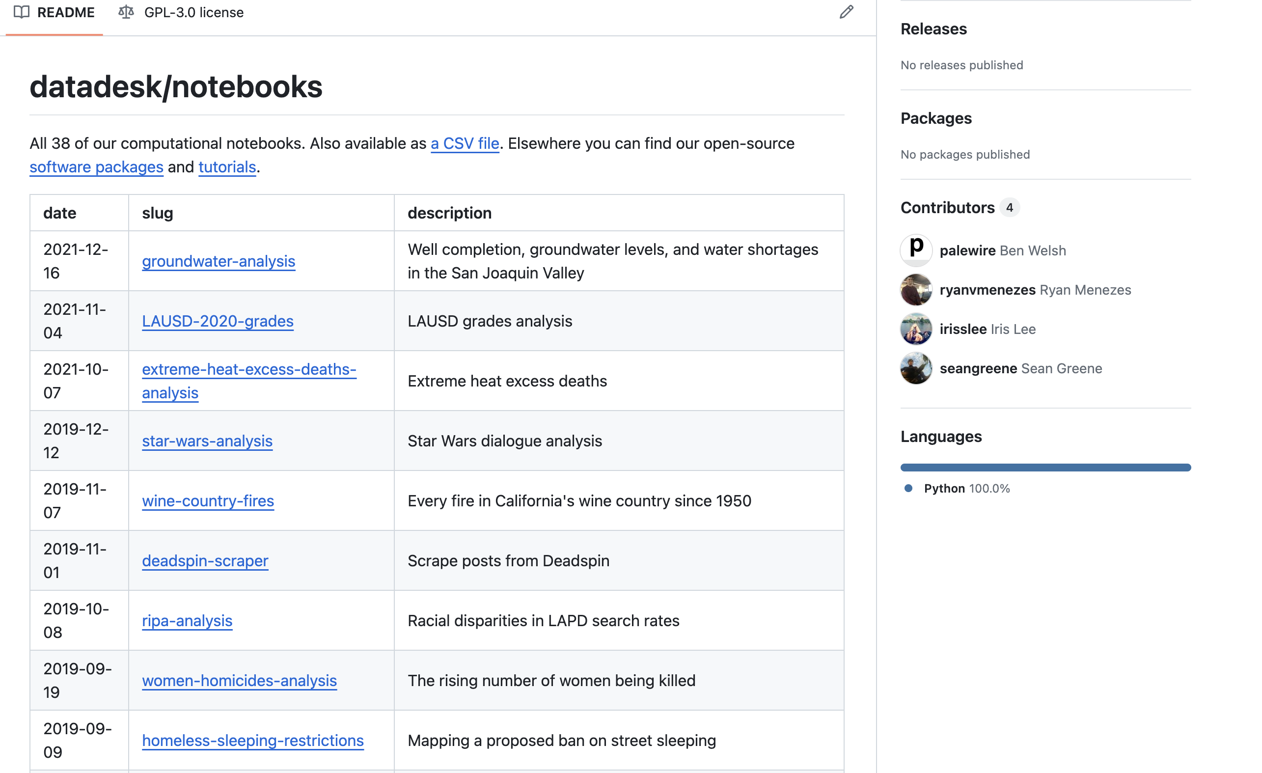Open the star-wars-analysis notebook
The image size is (1262, 773).
click(207, 441)
